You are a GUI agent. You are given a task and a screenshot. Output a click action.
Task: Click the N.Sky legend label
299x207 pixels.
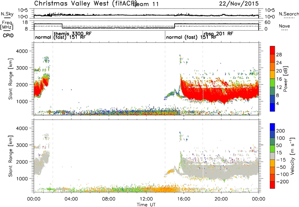[x=7, y=14]
